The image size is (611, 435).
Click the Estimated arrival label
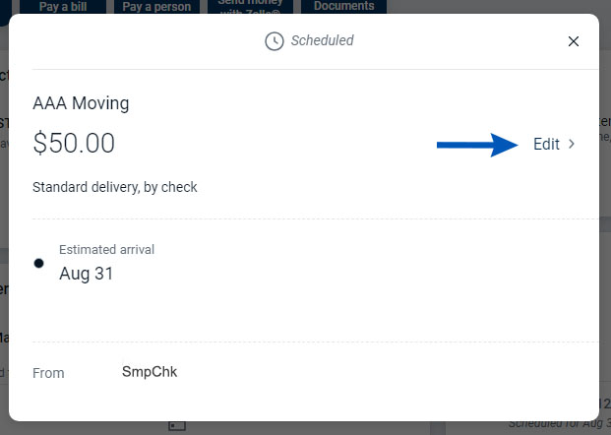click(106, 250)
